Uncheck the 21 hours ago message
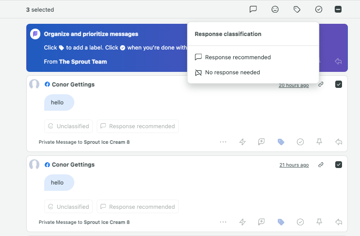 click(339, 165)
